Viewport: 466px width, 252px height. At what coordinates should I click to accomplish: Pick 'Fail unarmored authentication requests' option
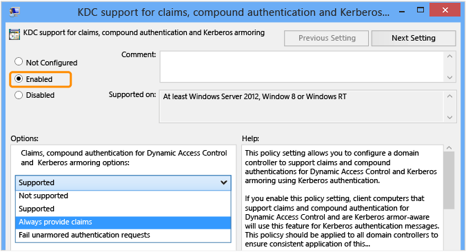coord(123,235)
